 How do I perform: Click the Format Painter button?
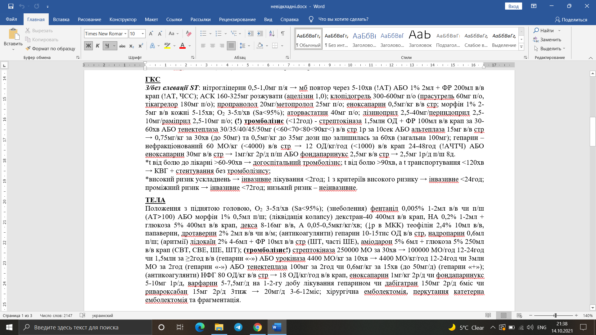click(x=50, y=48)
